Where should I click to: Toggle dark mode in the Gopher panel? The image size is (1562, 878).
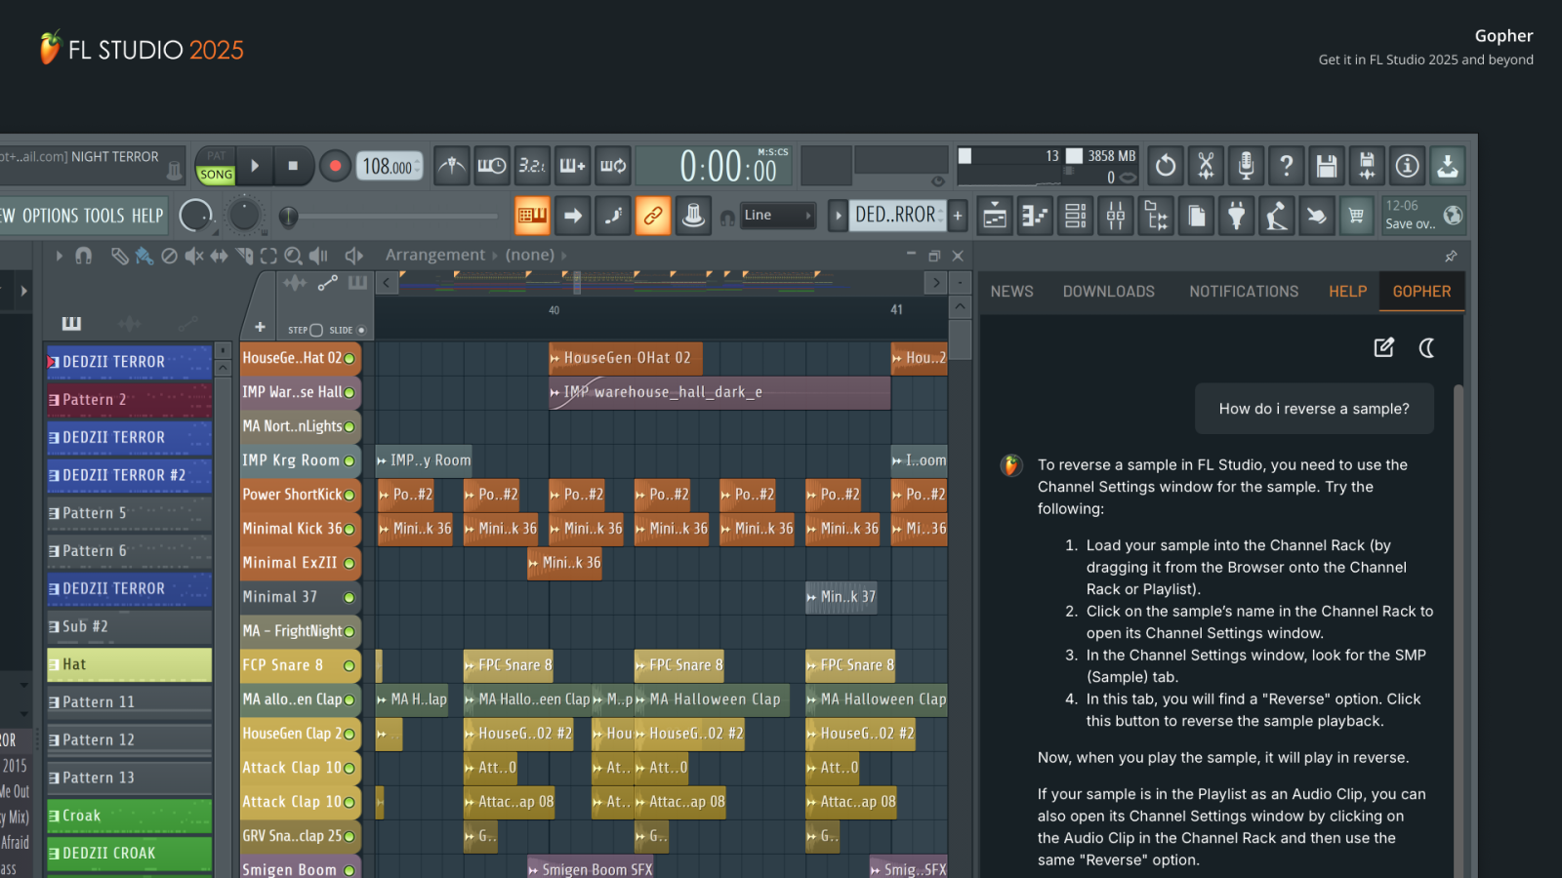click(x=1426, y=347)
